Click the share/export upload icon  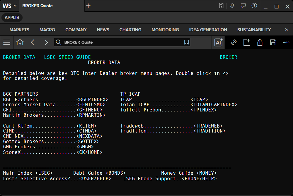[x=260, y=42]
